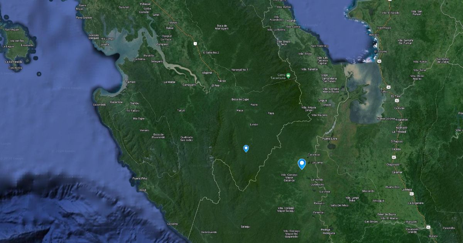
Task: Click route 1 shield near El Salto No.2
Action: point(196,43)
